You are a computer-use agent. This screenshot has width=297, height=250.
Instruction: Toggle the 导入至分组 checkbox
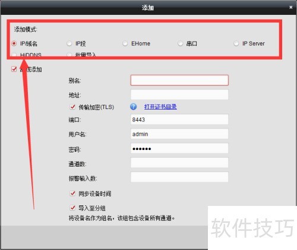(72, 208)
